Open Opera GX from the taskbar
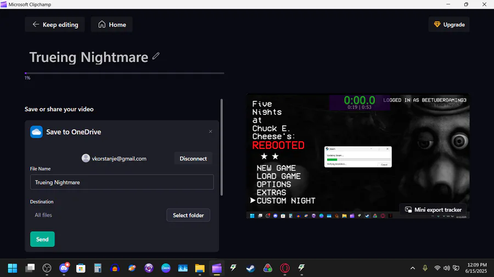 click(285, 268)
